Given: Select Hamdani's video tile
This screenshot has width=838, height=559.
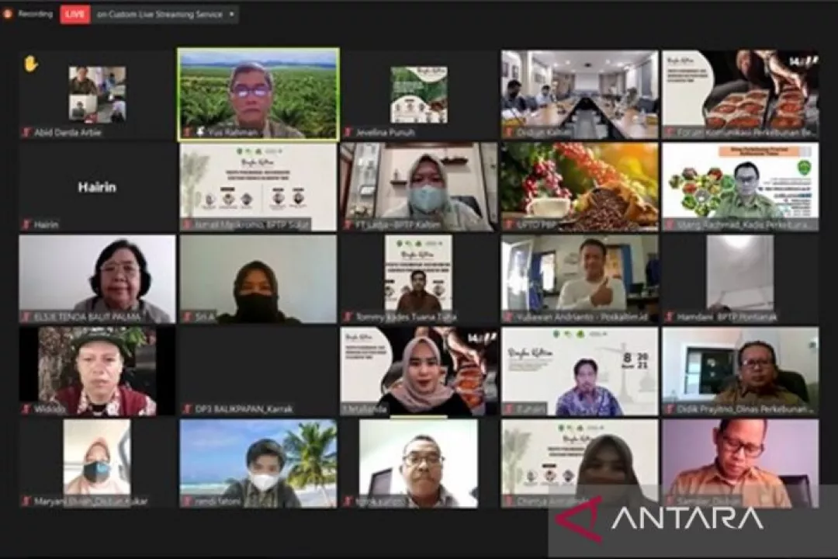Looking at the screenshot, I should (x=740, y=279).
